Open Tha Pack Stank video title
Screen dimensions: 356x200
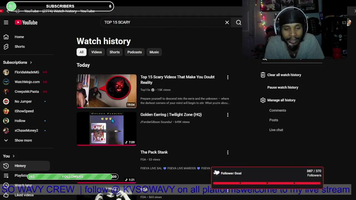coord(154,152)
